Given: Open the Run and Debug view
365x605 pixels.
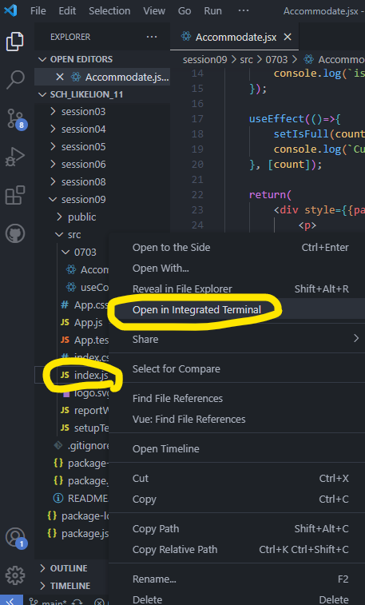Looking at the screenshot, I should (x=15, y=157).
